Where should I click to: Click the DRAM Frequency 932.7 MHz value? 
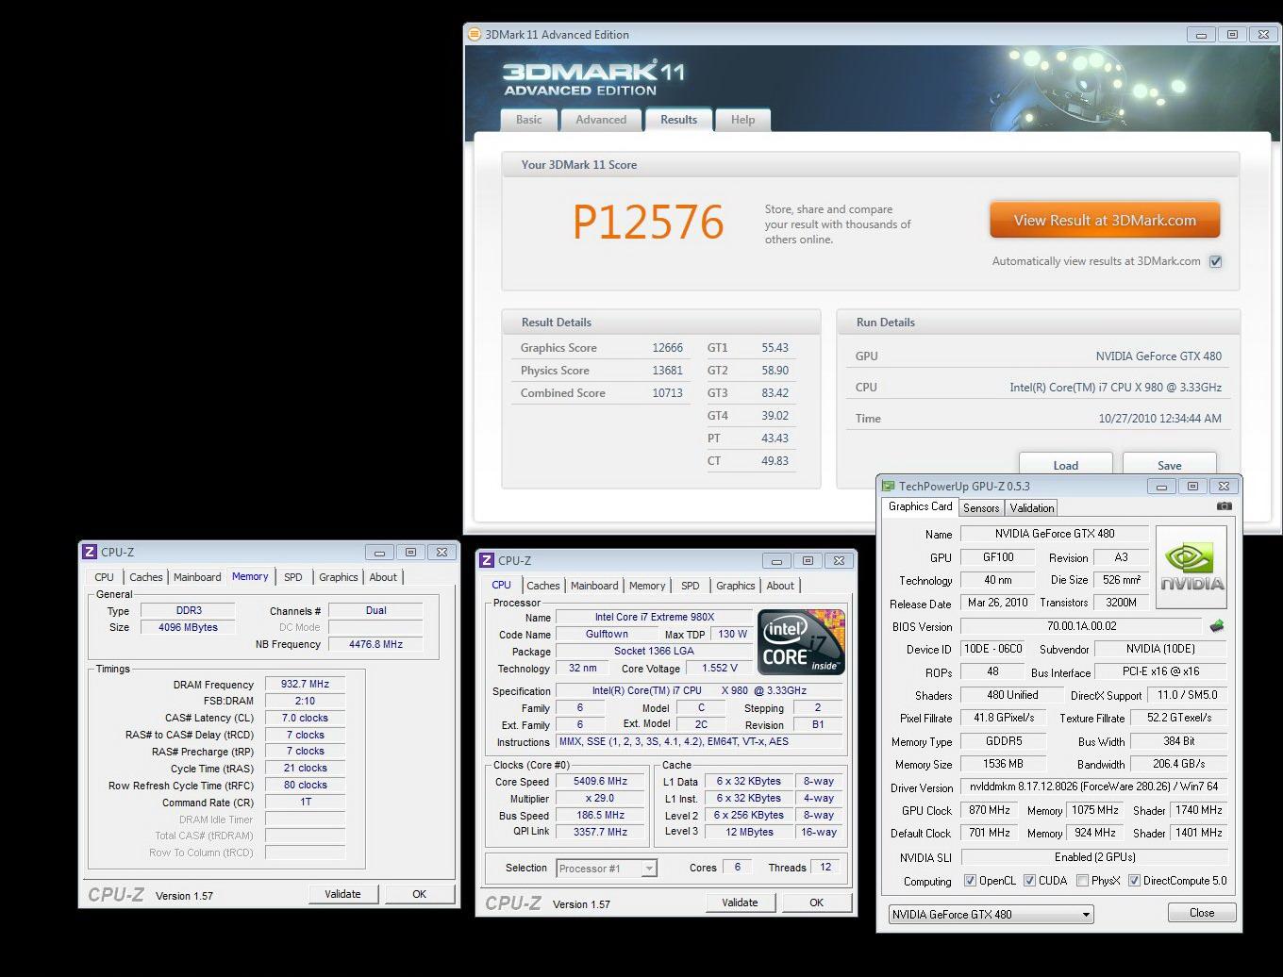[305, 684]
